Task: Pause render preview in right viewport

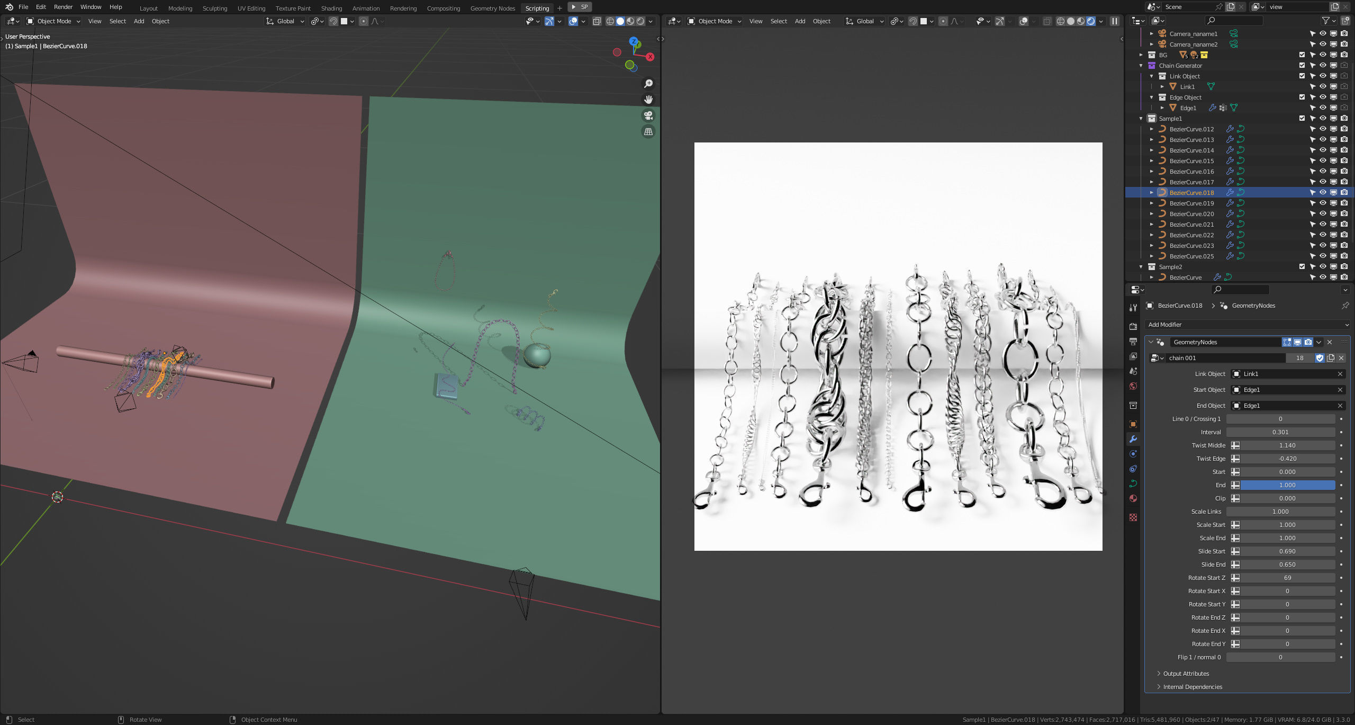Action: point(1115,21)
